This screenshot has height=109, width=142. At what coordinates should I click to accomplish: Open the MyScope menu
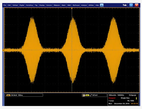point(76,5)
